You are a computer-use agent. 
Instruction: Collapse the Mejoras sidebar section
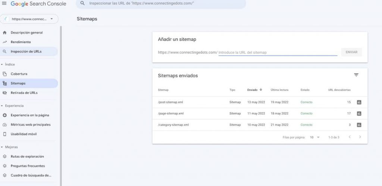point(2,147)
